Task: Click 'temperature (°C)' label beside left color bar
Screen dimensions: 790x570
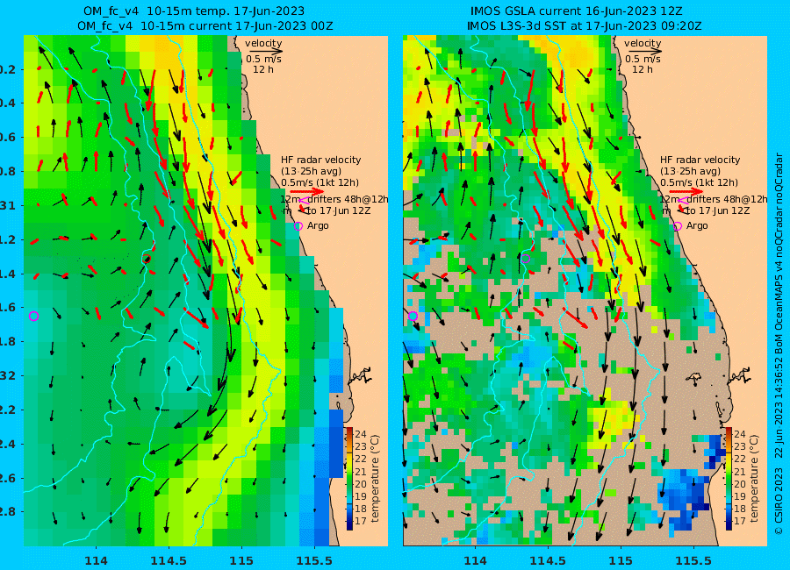Action: pyautogui.click(x=376, y=479)
